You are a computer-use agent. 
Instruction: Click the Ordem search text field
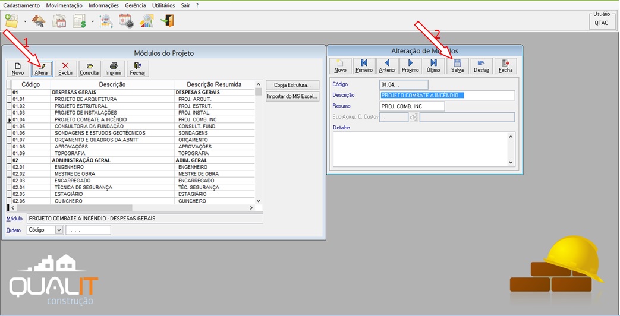(88, 230)
